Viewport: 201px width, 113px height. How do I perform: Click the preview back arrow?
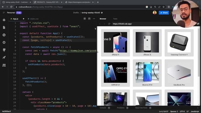[x=100, y=24]
